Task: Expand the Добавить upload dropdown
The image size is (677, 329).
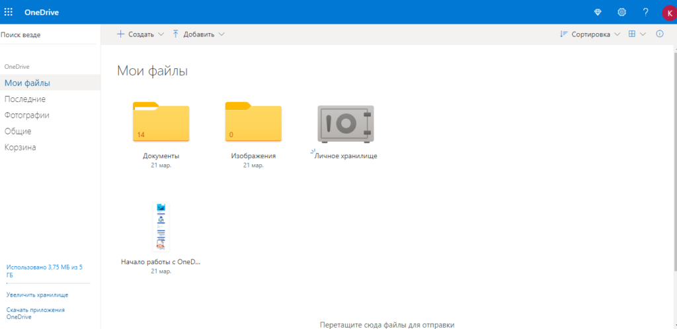Action: click(198, 34)
